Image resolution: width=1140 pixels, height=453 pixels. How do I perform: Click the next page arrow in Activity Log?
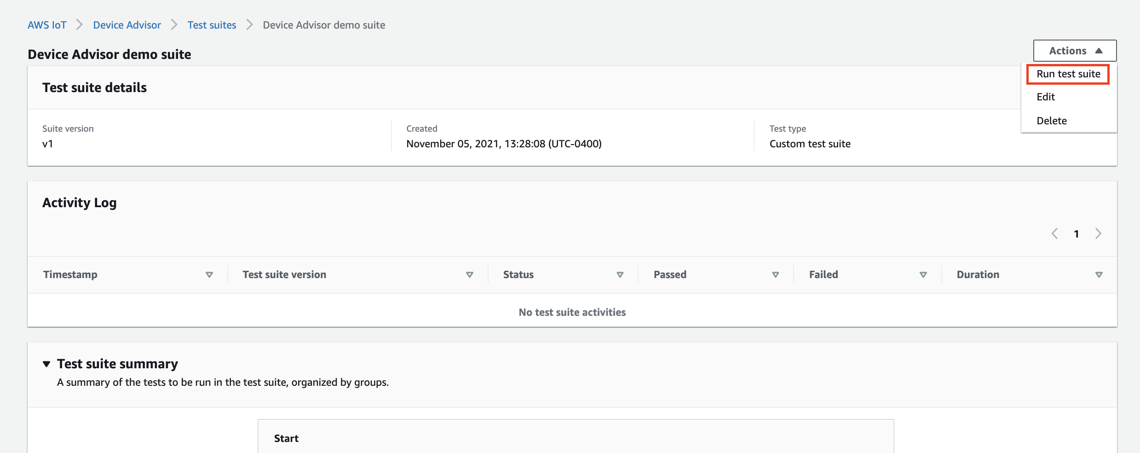1099,233
